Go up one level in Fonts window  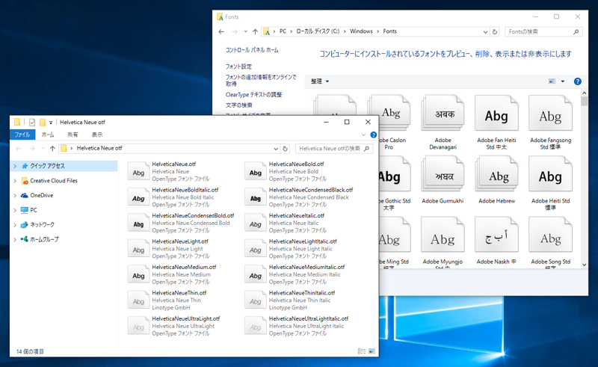tap(255, 31)
